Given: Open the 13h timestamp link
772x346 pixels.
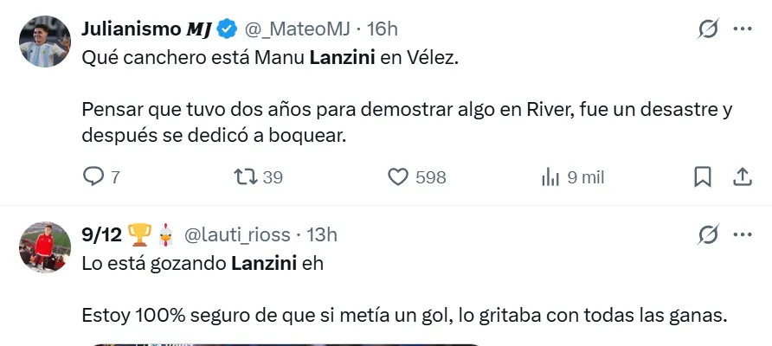Looking at the screenshot, I should pos(321,234).
